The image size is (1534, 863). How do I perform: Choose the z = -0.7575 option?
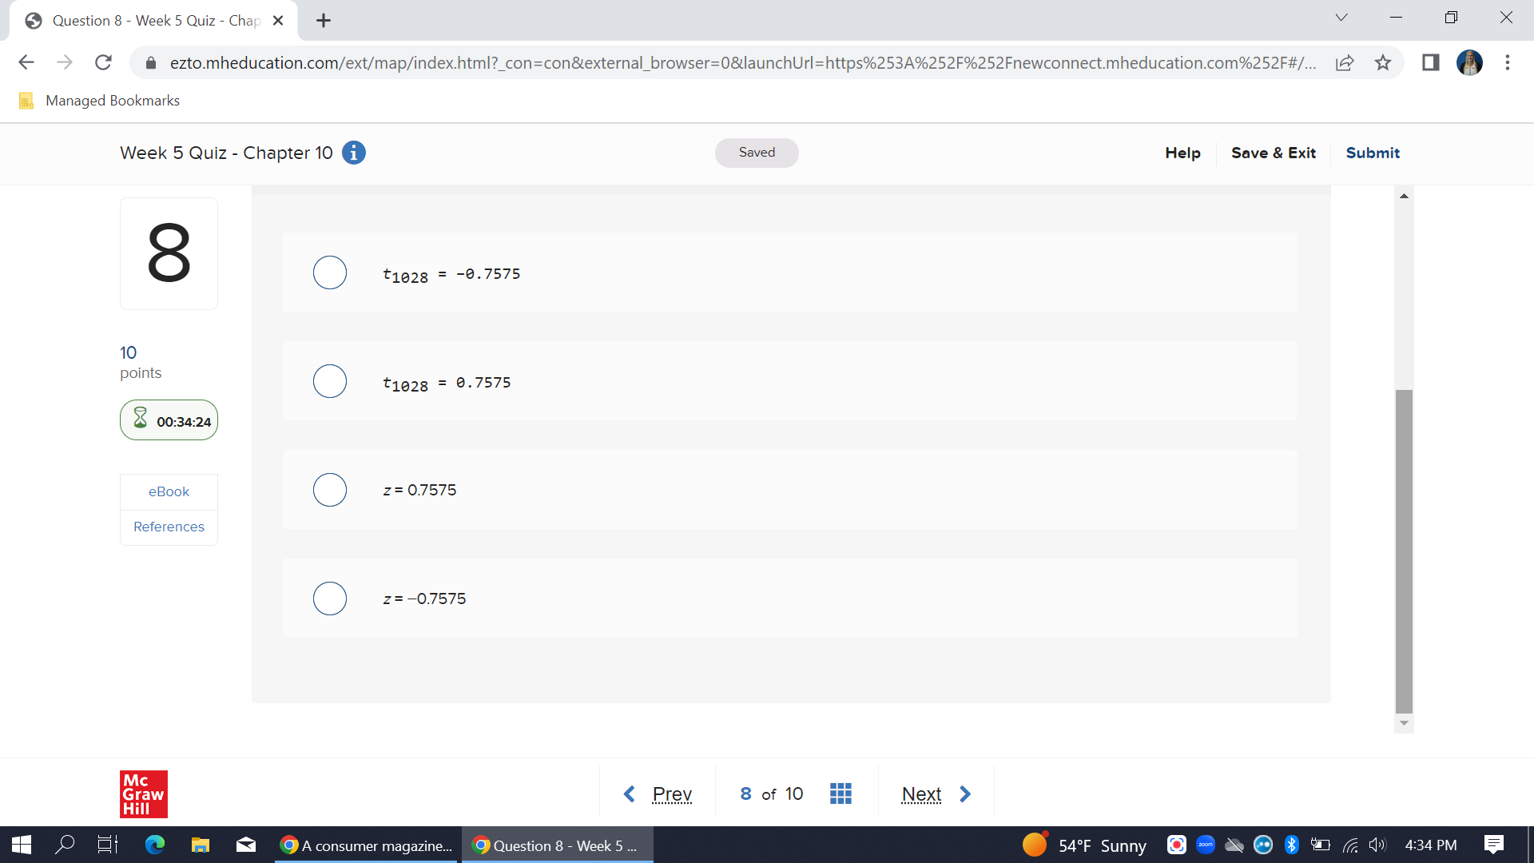pyautogui.click(x=330, y=599)
